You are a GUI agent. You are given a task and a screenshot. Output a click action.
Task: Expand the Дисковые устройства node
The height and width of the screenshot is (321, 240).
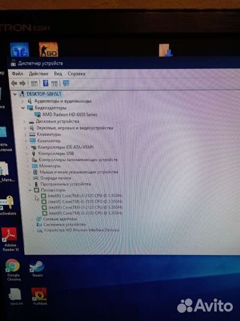(24, 121)
